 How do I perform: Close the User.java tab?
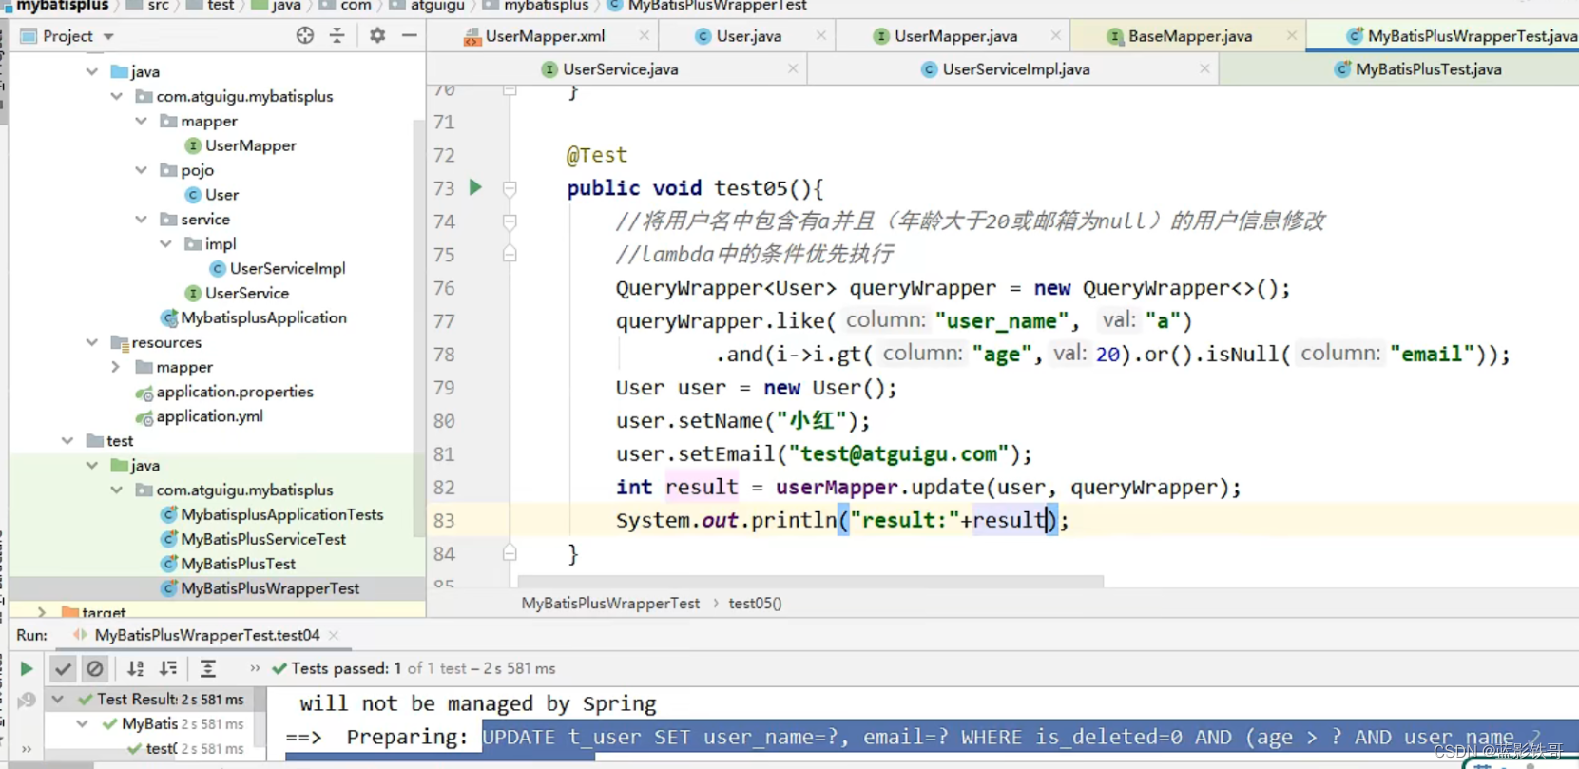point(821,35)
